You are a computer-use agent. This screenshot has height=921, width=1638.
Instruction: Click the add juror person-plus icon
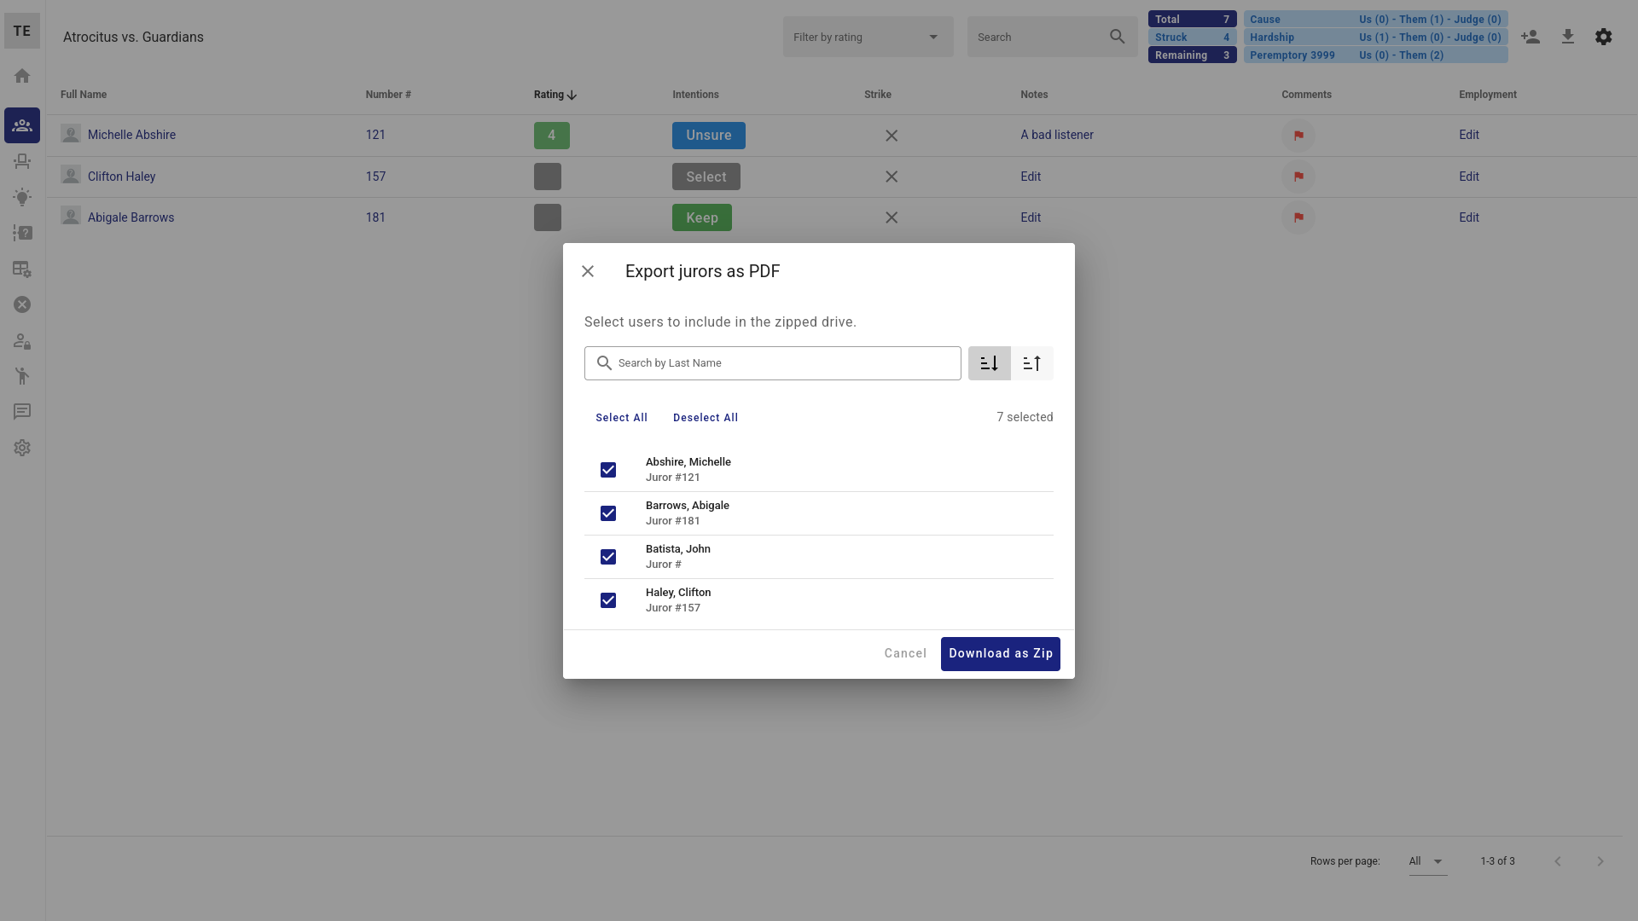pyautogui.click(x=1531, y=37)
